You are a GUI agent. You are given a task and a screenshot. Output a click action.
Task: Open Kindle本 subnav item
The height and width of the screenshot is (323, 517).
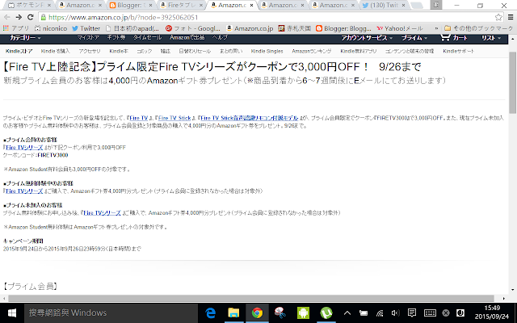(x=119, y=51)
